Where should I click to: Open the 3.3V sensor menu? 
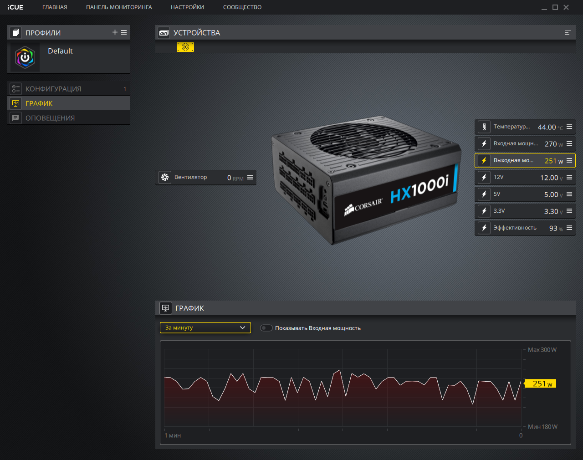tap(569, 211)
